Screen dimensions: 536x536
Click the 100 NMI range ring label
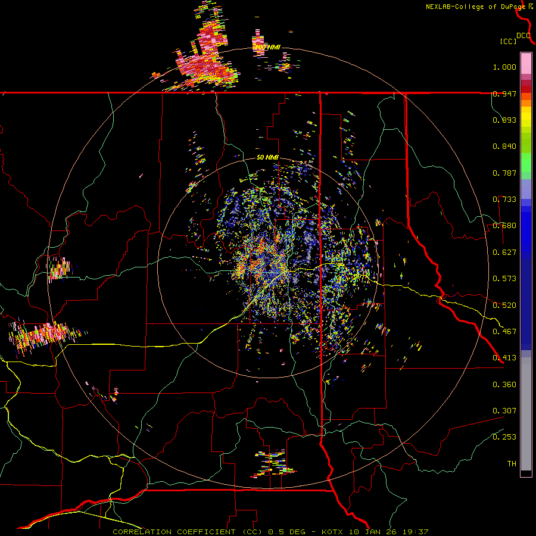268,47
